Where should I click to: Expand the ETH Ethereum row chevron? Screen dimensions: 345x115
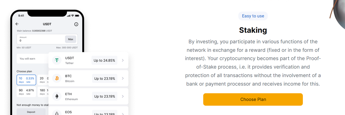(123, 96)
